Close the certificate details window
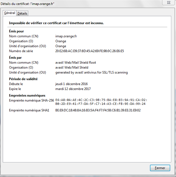The width and height of the screenshot is (176, 177). (x=169, y=2)
